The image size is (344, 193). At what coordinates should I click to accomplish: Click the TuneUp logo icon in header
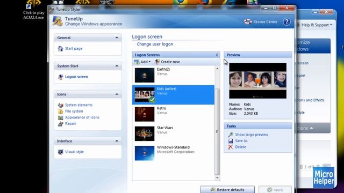pos(58,21)
